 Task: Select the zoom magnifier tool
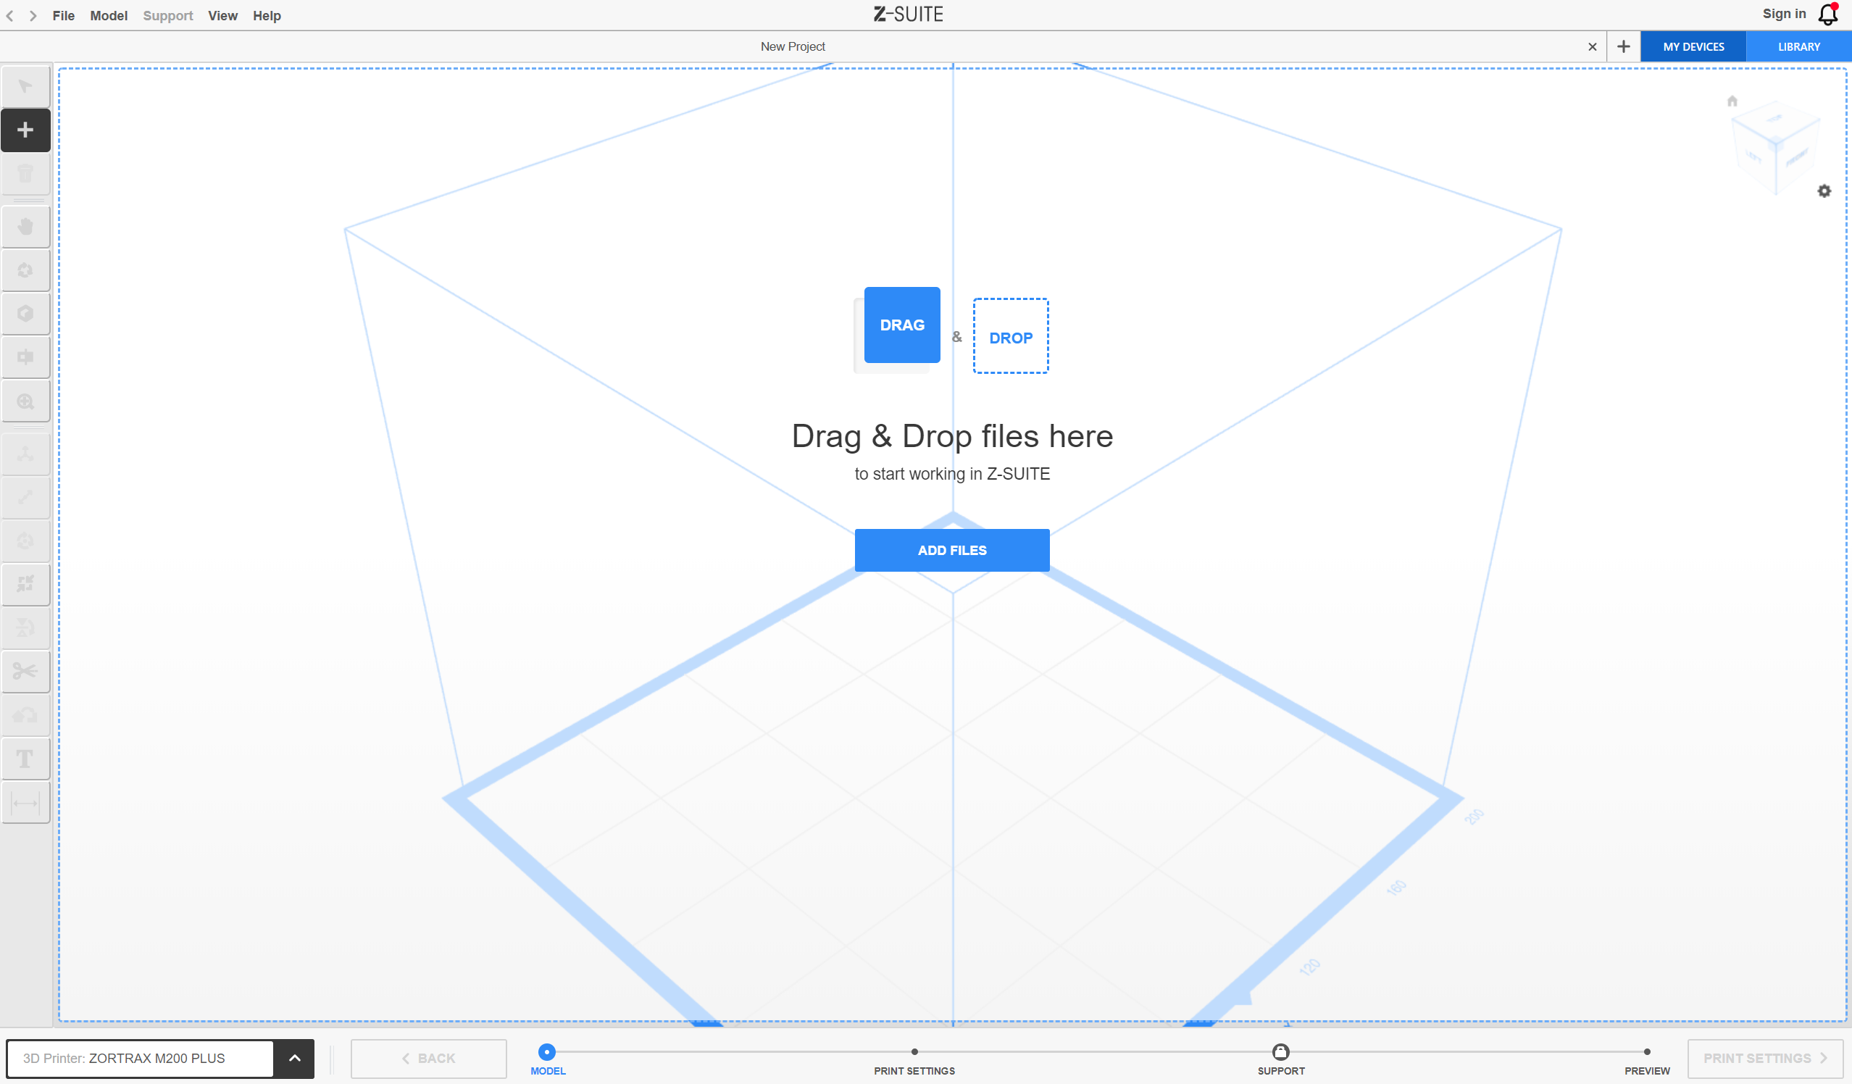[x=26, y=401]
